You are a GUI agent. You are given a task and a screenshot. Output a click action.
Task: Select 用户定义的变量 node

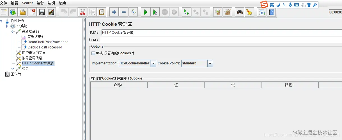[34, 53]
